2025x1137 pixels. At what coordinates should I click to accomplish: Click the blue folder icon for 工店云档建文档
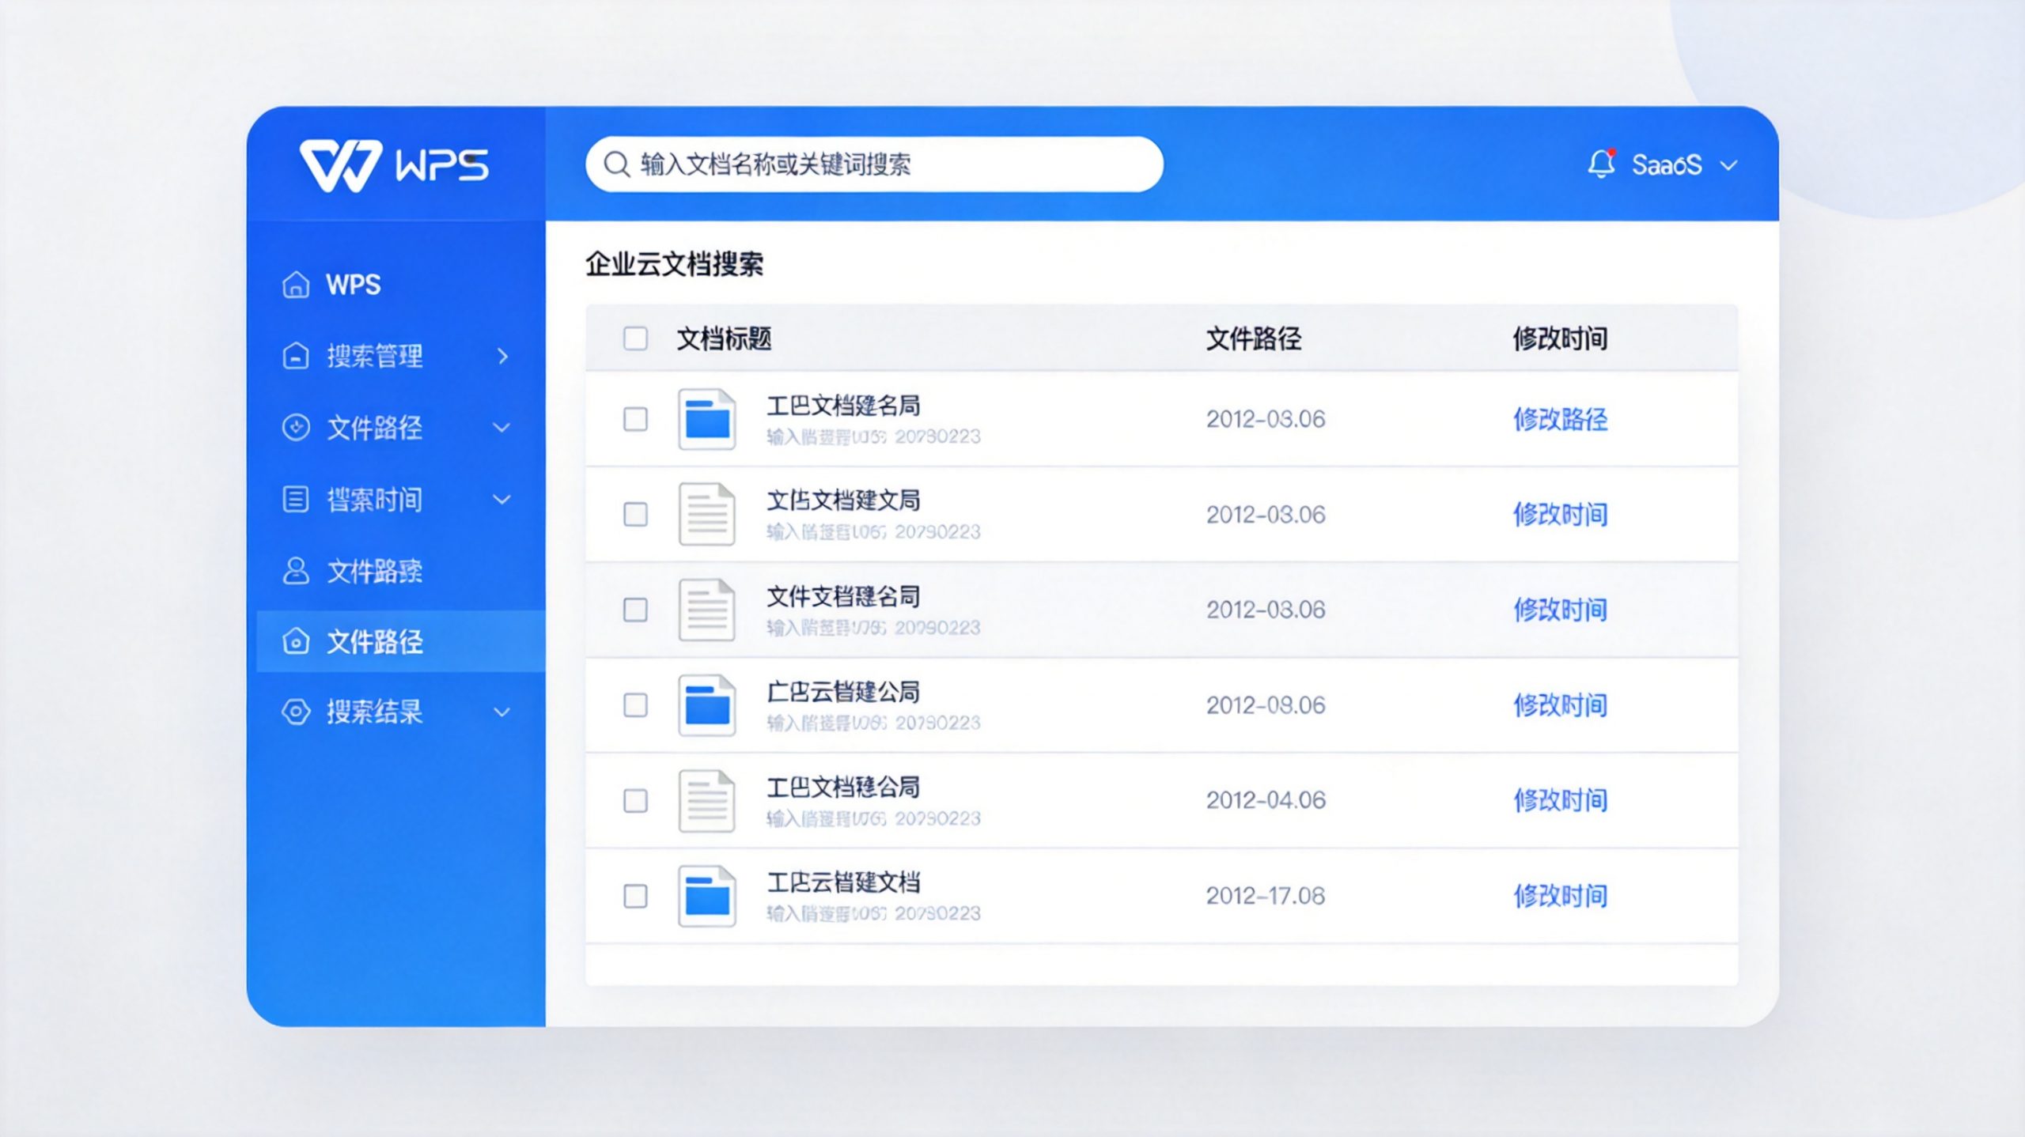point(707,896)
